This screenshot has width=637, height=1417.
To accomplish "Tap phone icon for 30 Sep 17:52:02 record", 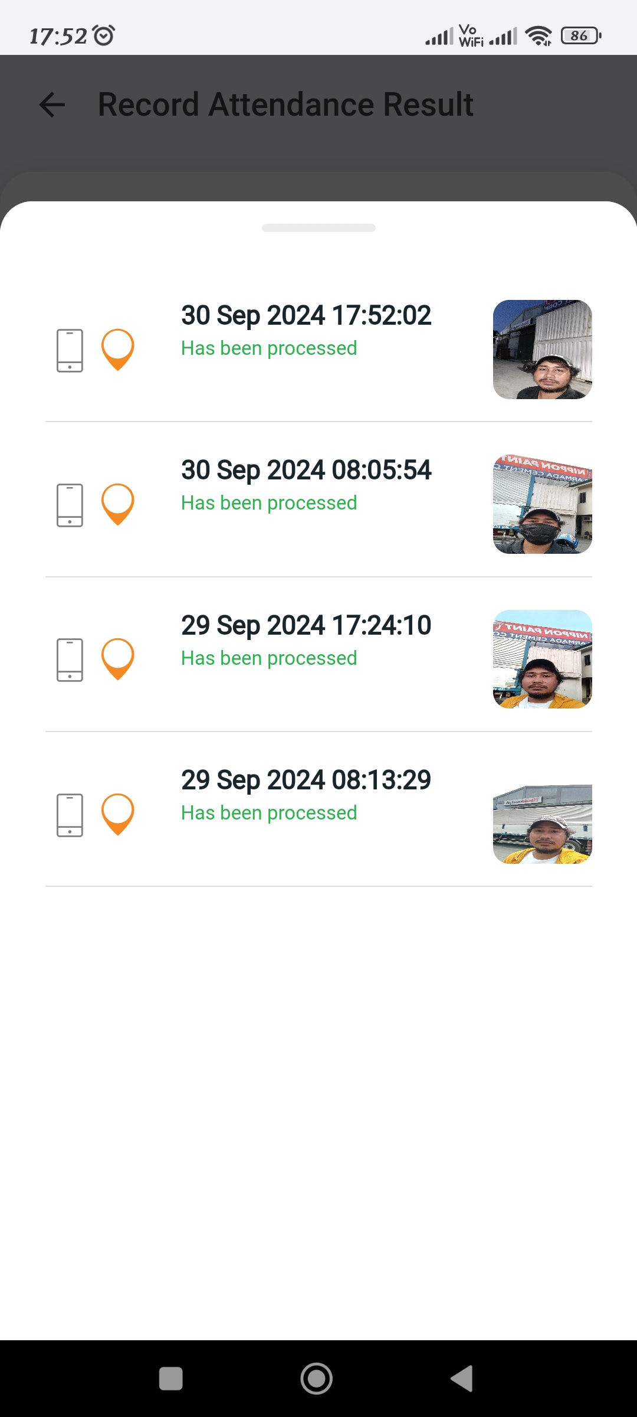I will point(70,350).
